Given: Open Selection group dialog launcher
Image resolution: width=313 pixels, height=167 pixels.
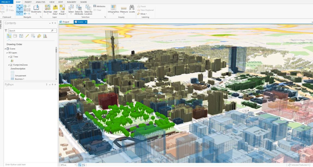Looking at the screenshot, I should click(105, 17).
